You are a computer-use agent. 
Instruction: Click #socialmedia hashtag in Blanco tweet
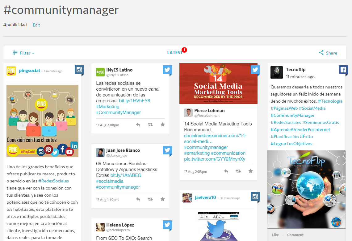point(110,181)
